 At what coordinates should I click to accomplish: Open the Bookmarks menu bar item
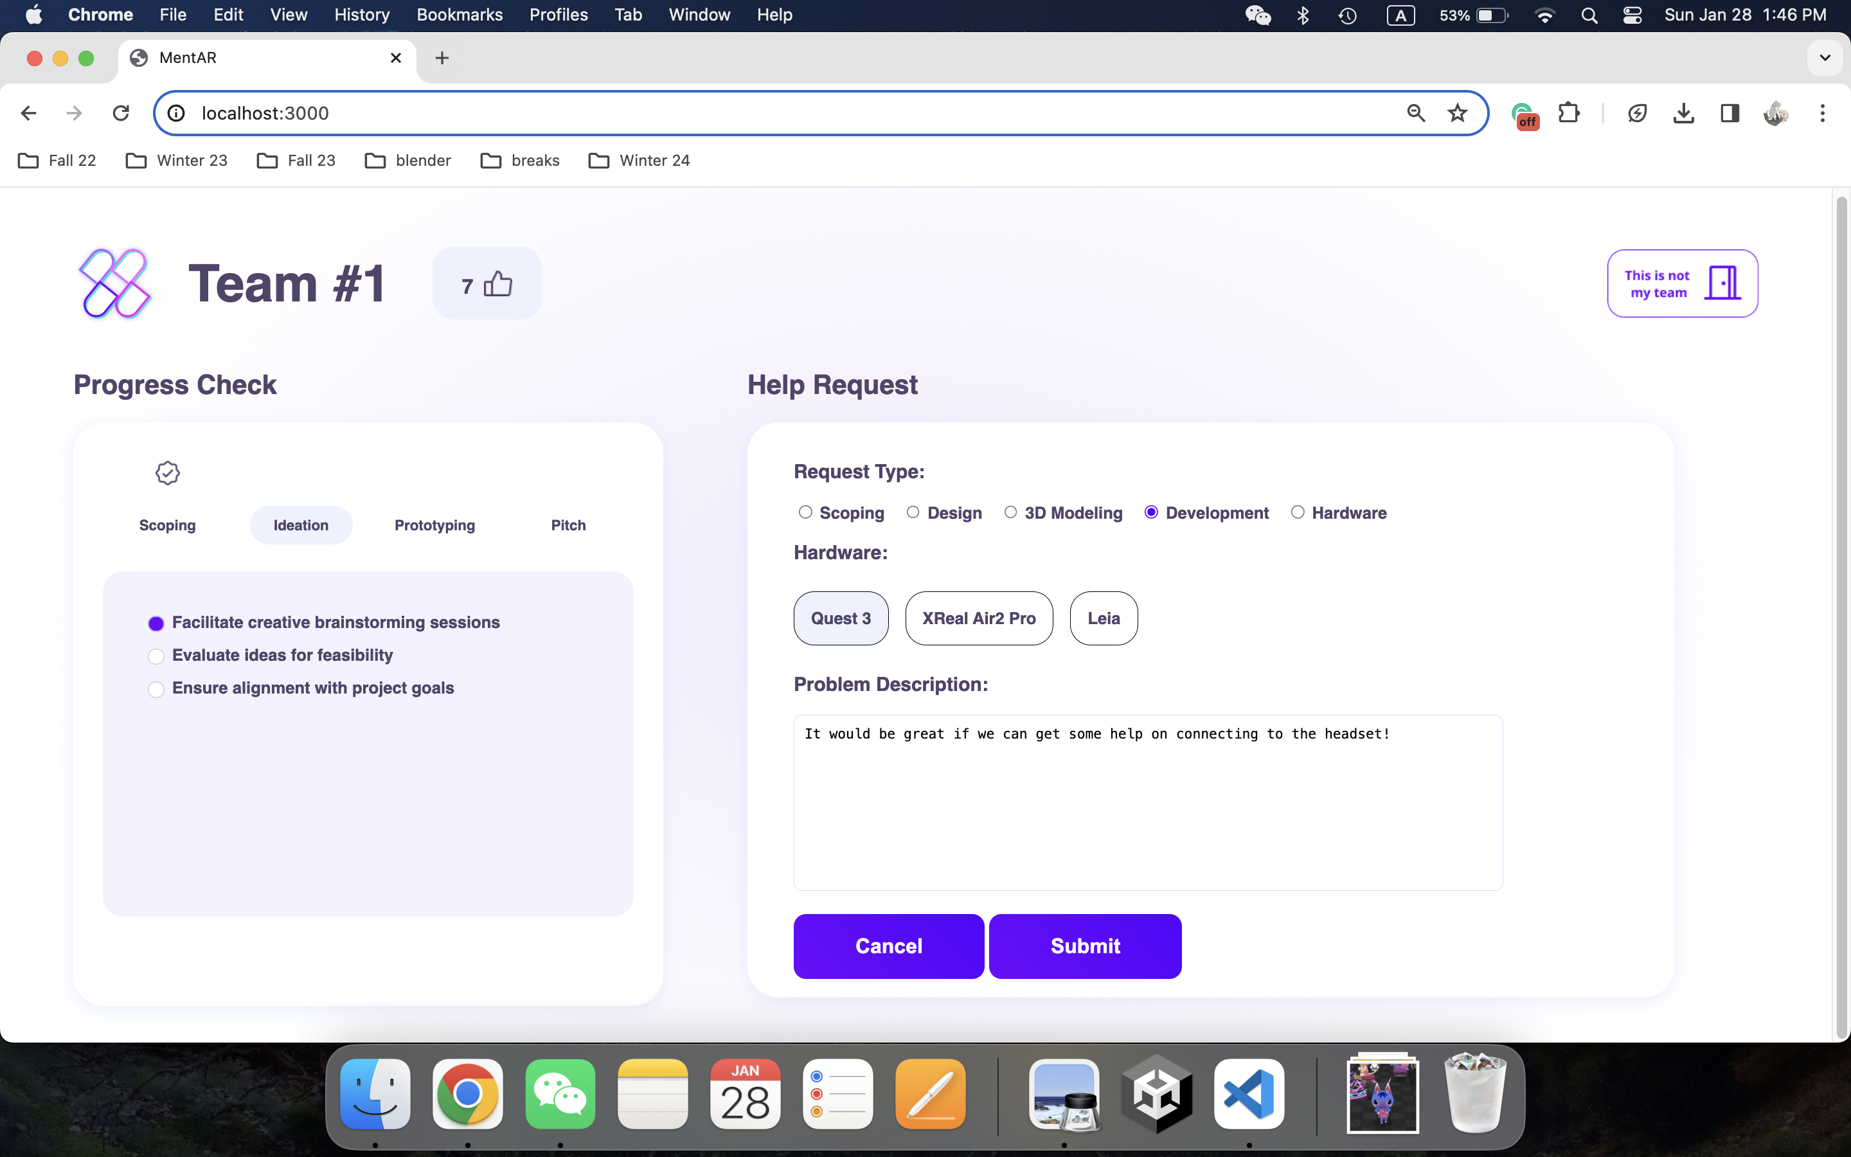coord(459,15)
